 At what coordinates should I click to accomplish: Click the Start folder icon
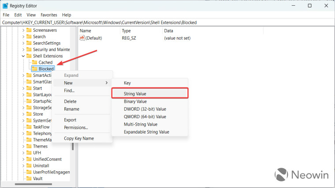pyautogui.click(x=29, y=88)
